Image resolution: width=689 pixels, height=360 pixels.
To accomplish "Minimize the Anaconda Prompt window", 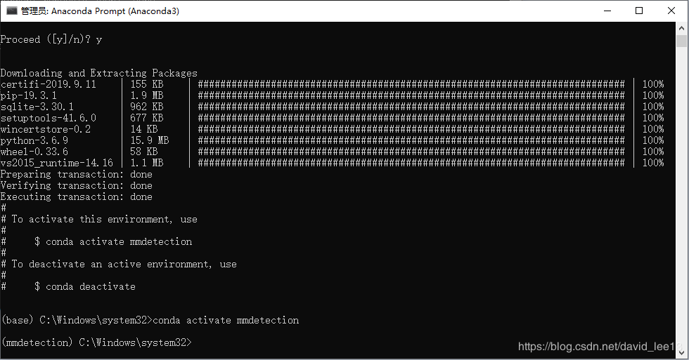I will point(606,11).
